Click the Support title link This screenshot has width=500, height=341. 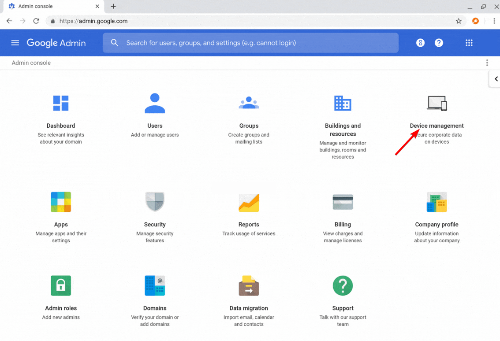[343, 308]
